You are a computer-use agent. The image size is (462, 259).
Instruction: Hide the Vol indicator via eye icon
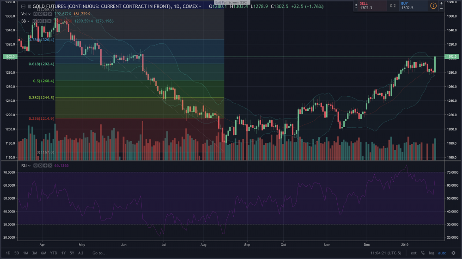coord(36,14)
